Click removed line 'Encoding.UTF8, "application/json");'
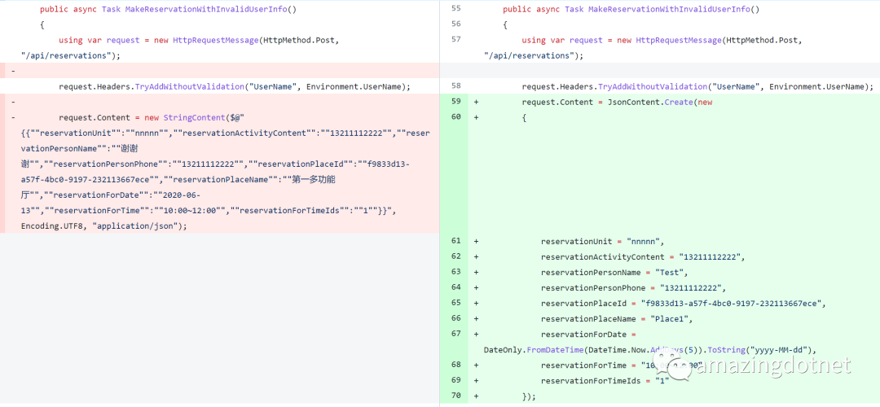Image resolution: width=880 pixels, height=407 pixels. point(103,226)
